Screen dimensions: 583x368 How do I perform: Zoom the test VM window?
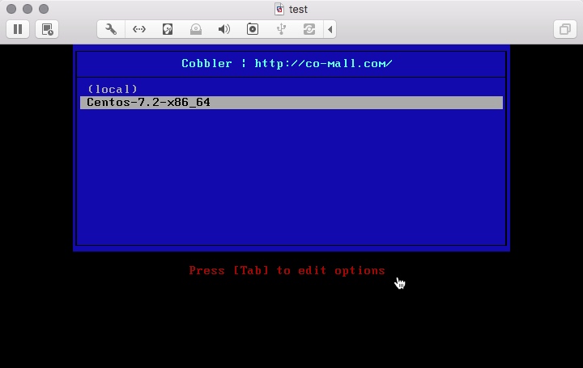tap(44, 9)
